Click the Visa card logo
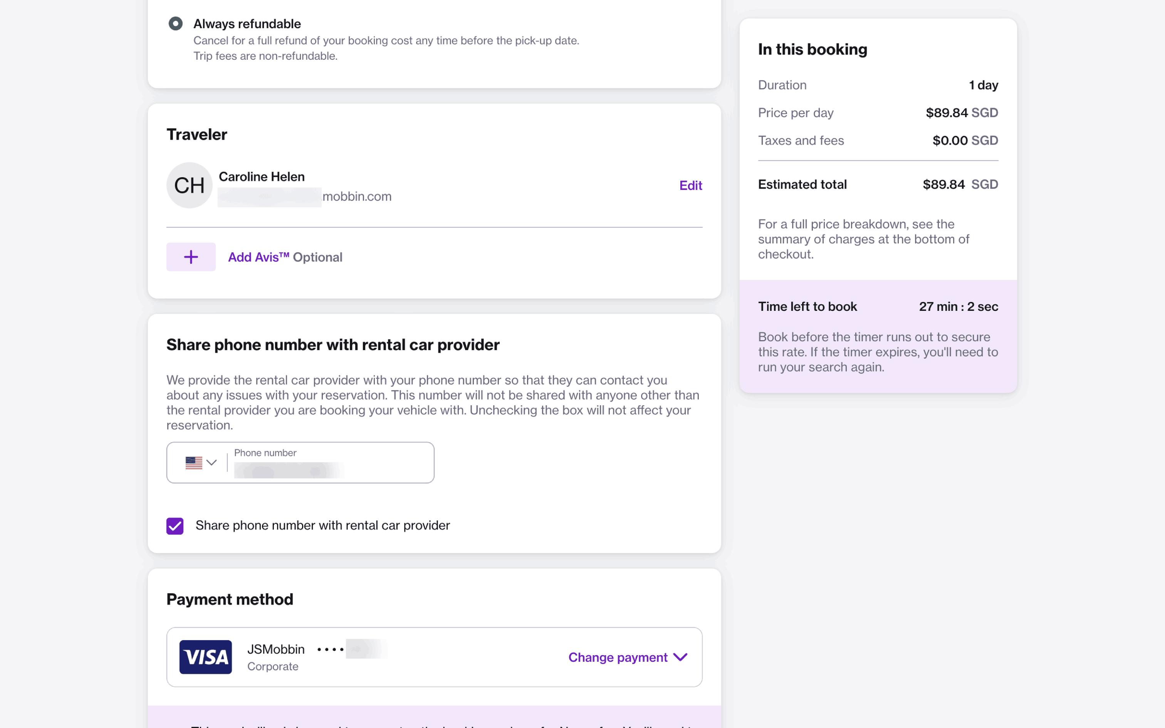 pos(206,657)
